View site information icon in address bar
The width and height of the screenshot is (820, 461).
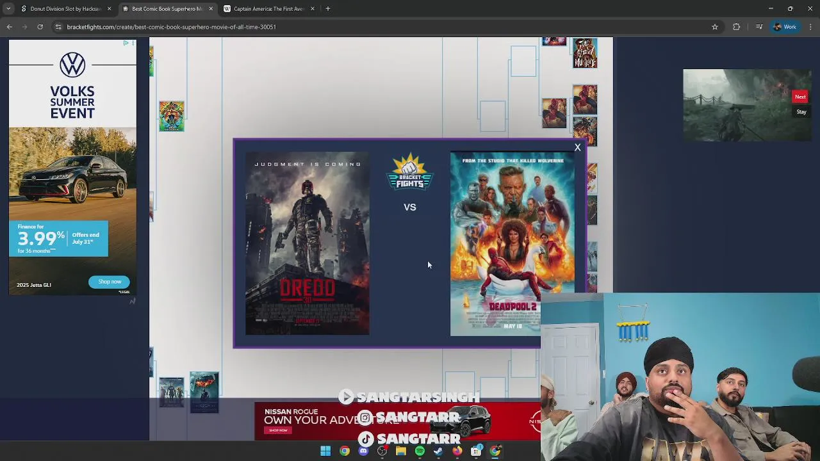coord(58,27)
